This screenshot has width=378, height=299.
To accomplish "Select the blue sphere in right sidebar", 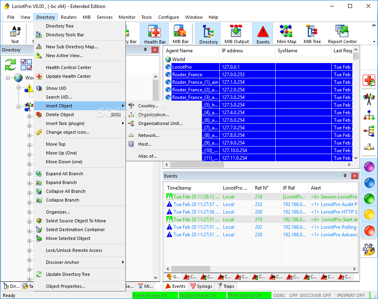I will pos(369,183).
